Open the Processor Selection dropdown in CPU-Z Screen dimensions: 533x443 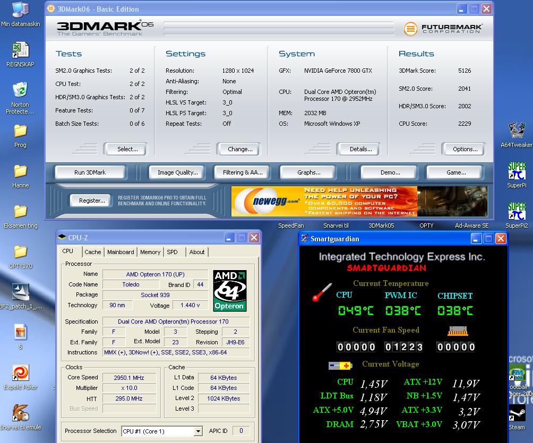(198, 431)
